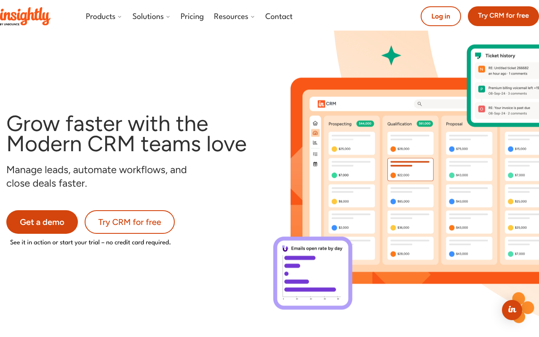
Task: Select the highlighted $22,000 Qualification card
Action: pyautogui.click(x=410, y=169)
